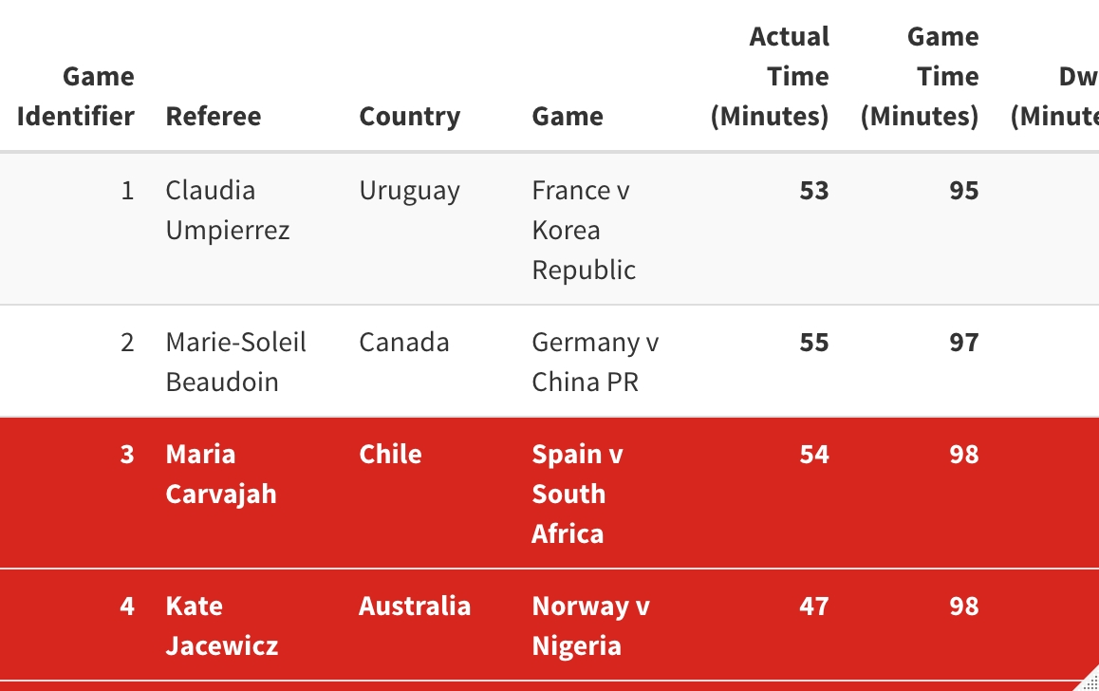This screenshot has height=691, width=1099.
Task: Select highlighted Maria Carvajah row cell
Action: pos(221,474)
